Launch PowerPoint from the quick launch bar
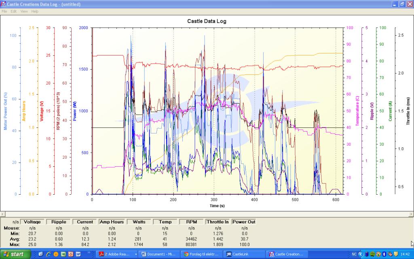Screen dimensions: 414x259 [70, 254]
